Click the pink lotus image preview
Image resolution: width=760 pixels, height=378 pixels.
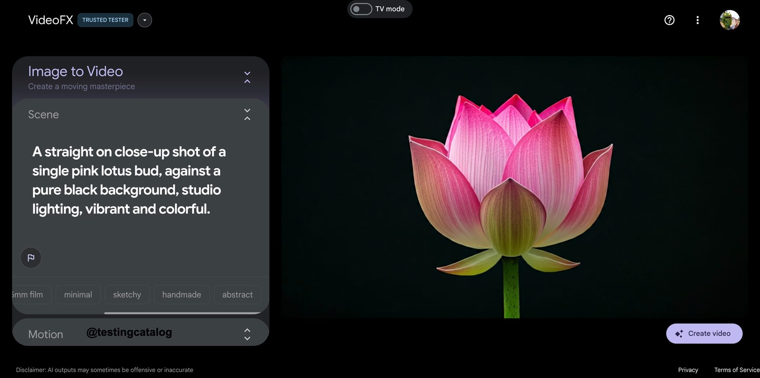[515, 187]
